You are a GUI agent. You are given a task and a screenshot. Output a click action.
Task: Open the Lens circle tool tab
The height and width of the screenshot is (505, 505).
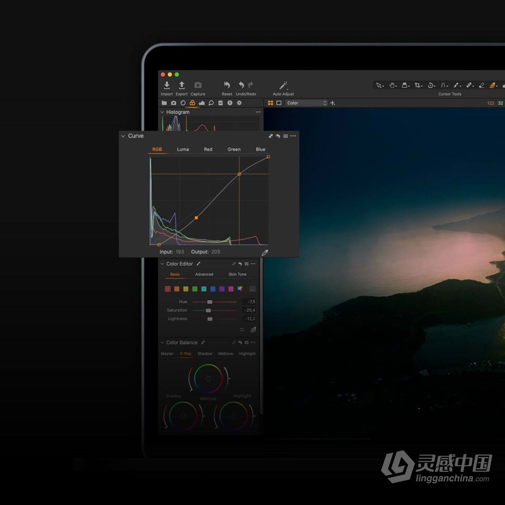[x=183, y=103]
